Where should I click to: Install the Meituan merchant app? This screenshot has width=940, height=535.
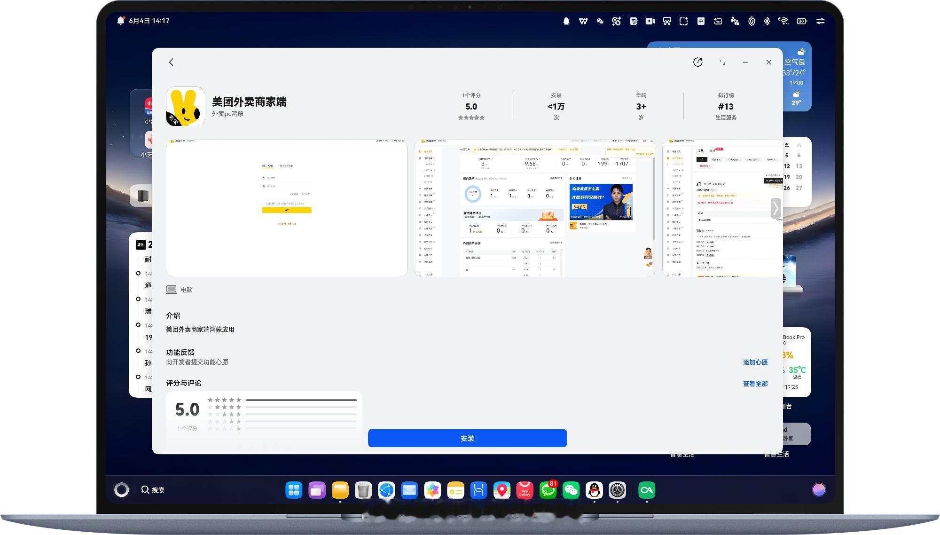pyautogui.click(x=467, y=438)
